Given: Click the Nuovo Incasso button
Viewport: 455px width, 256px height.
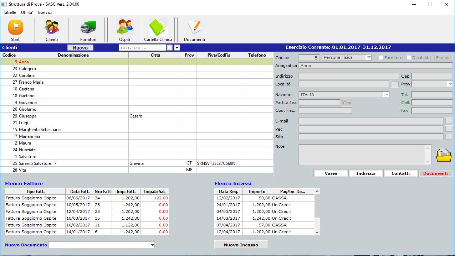Looking at the screenshot, I should click(241, 245).
